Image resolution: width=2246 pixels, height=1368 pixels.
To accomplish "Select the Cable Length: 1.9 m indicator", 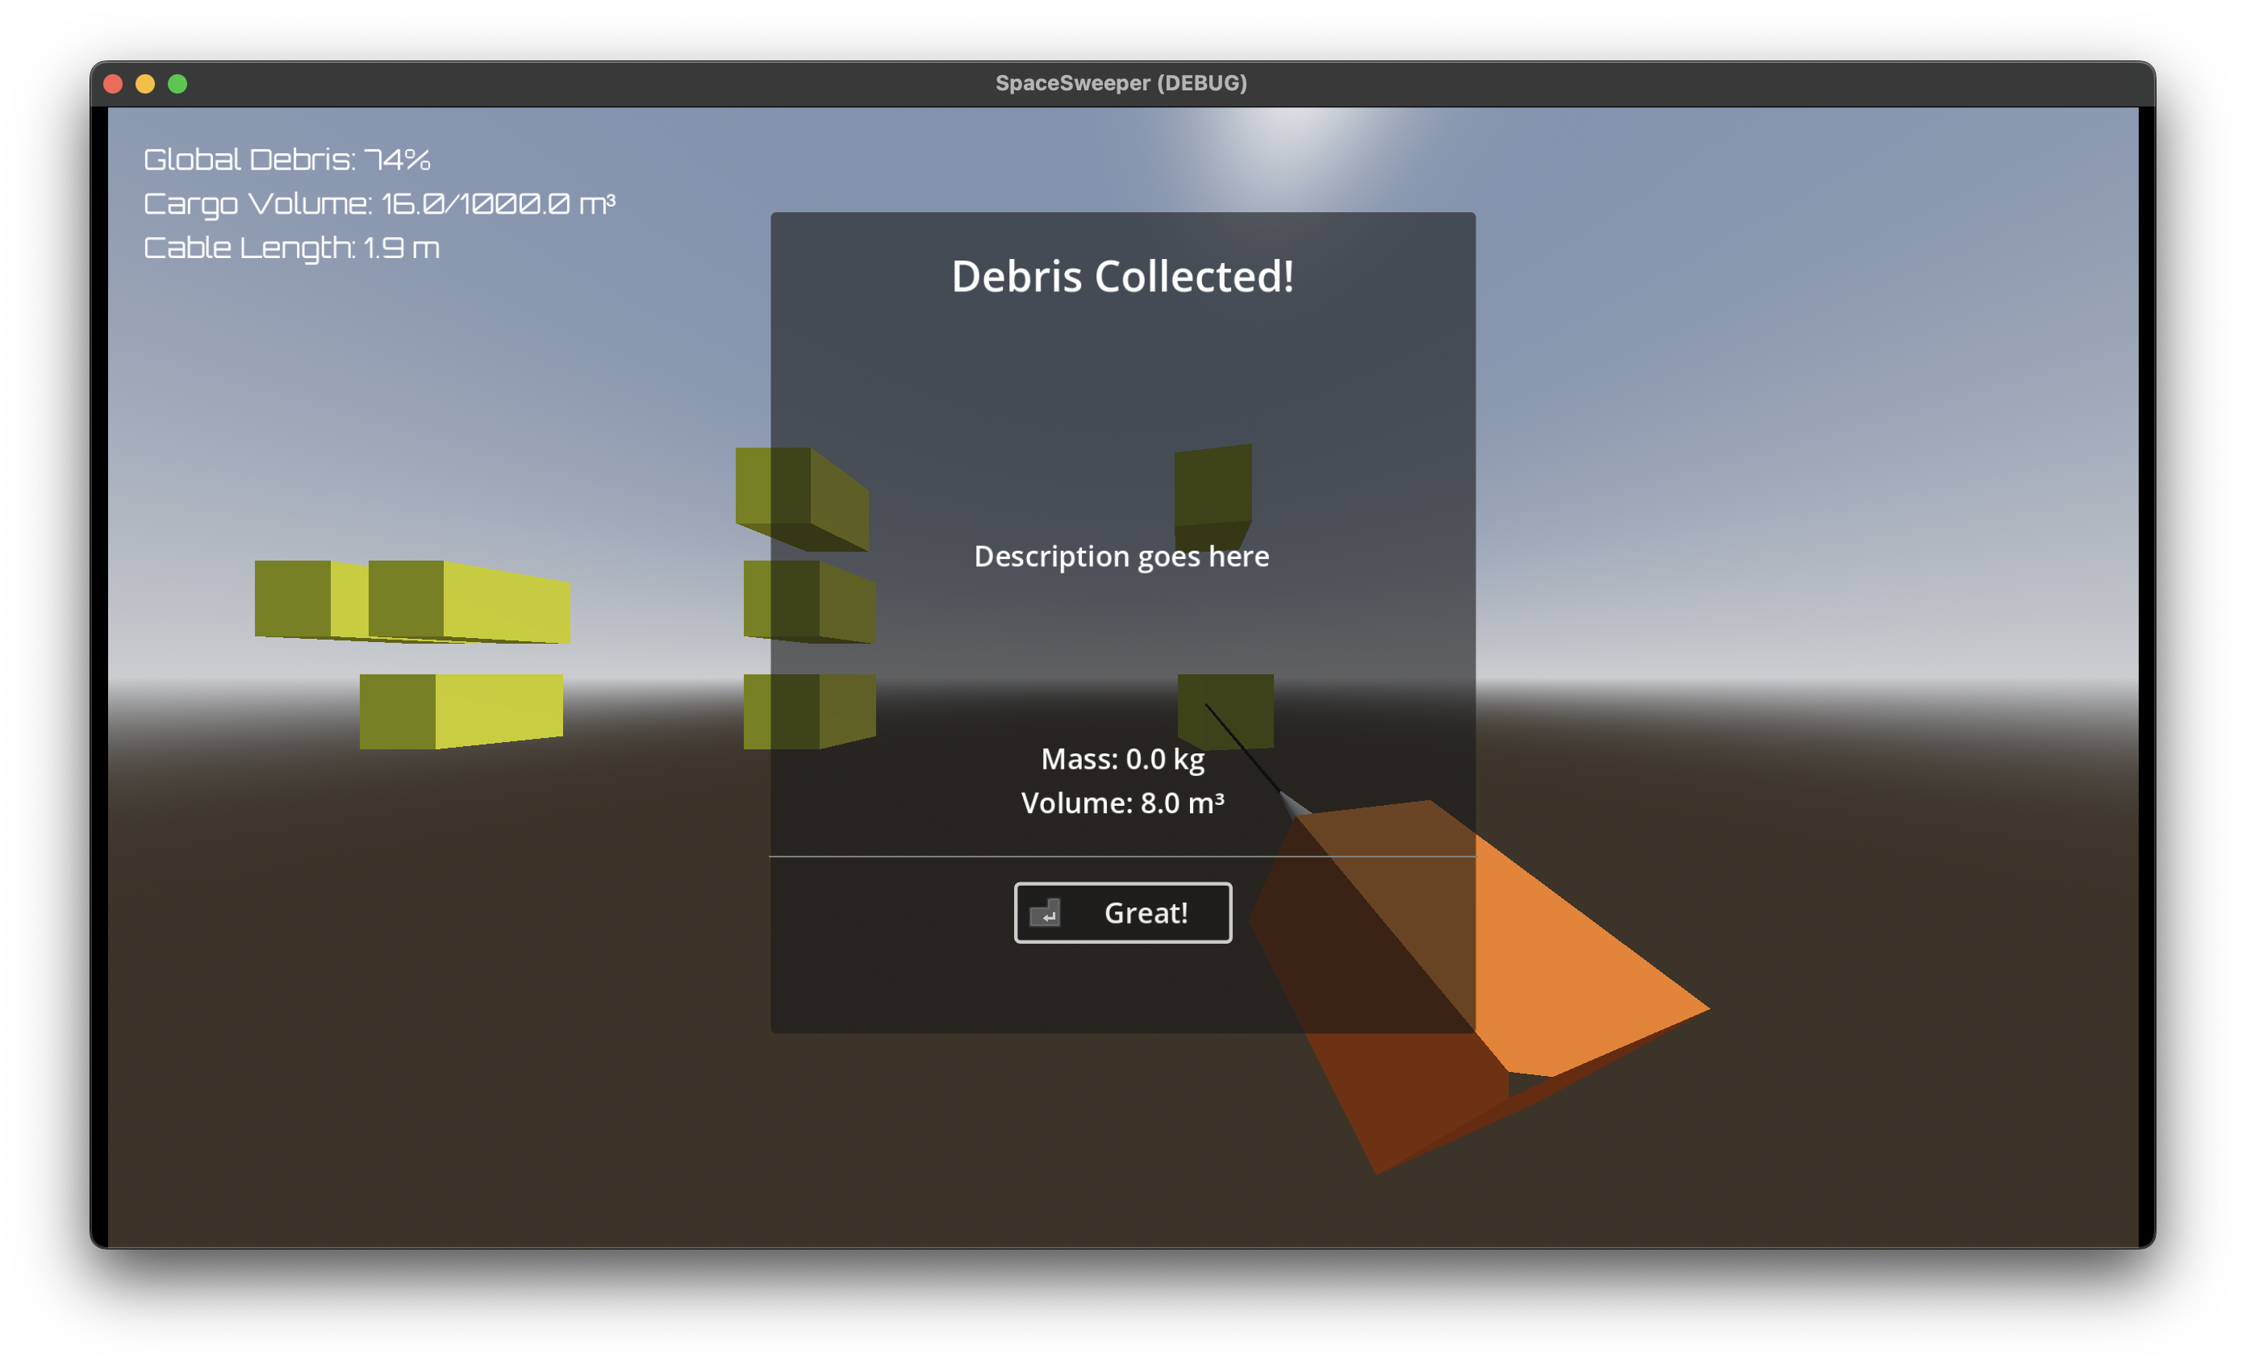I will (x=293, y=246).
